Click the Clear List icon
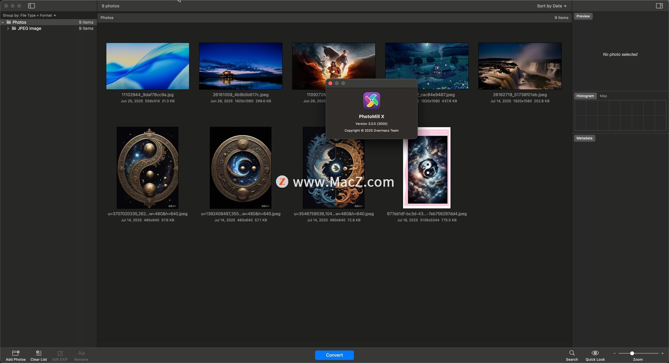This screenshot has height=363, width=669. pyautogui.click(x=39, y=353)
